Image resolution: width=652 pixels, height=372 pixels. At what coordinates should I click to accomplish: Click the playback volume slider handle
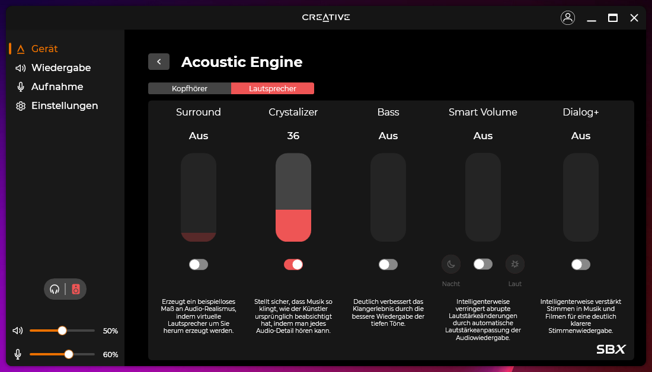(62, 331)
